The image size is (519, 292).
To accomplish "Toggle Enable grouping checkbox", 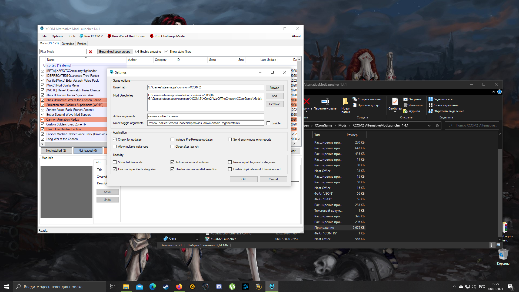I will 137,52.
